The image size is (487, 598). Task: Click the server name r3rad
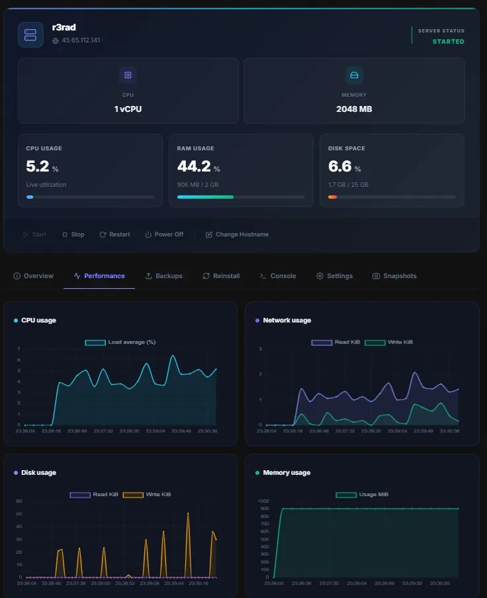click(x=64, y=27)
